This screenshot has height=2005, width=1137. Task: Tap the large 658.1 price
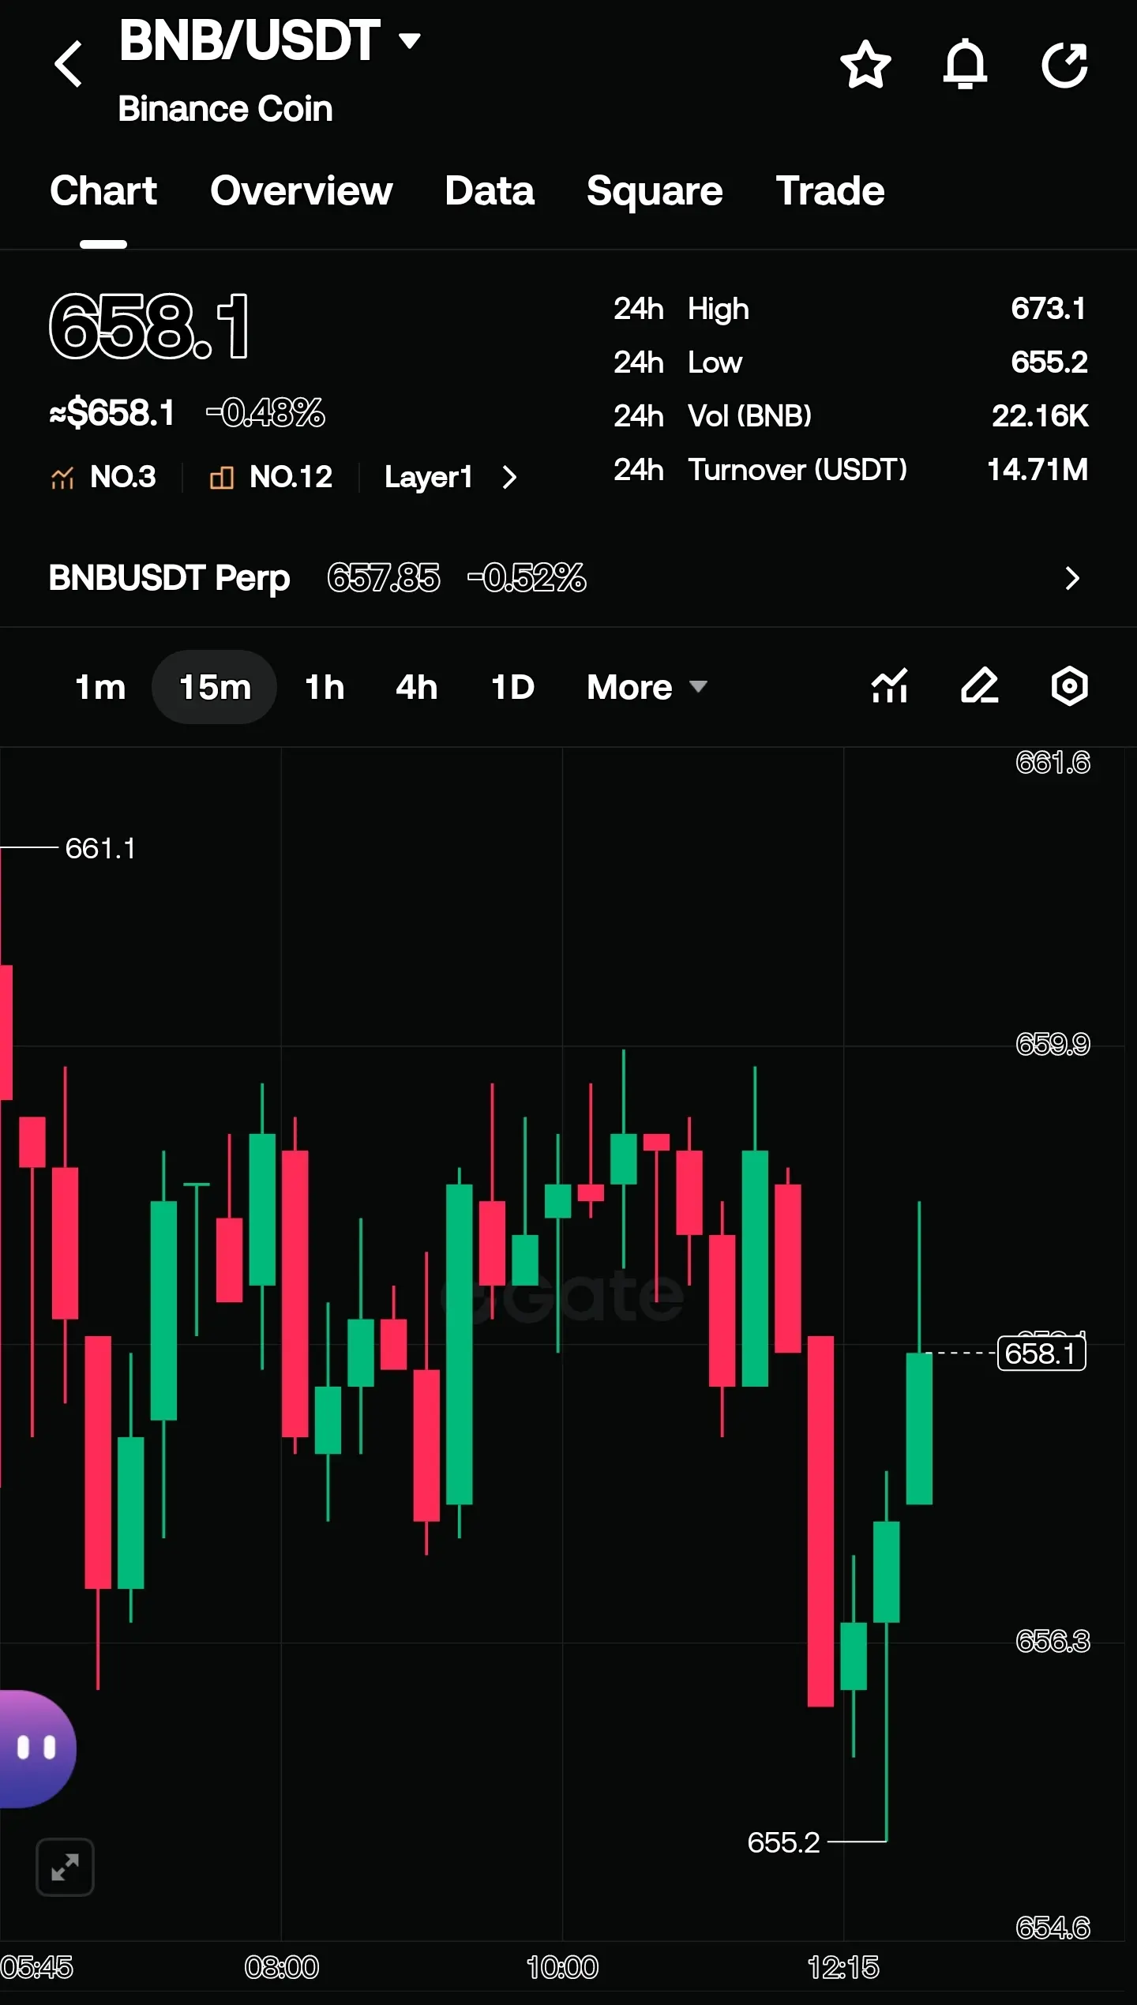click(x=148, y=326)
